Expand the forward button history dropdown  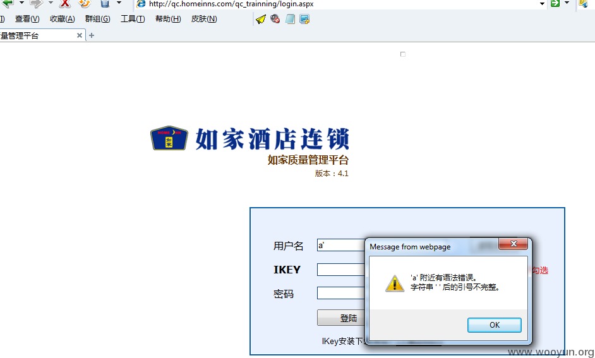click(x=51, y=3)
